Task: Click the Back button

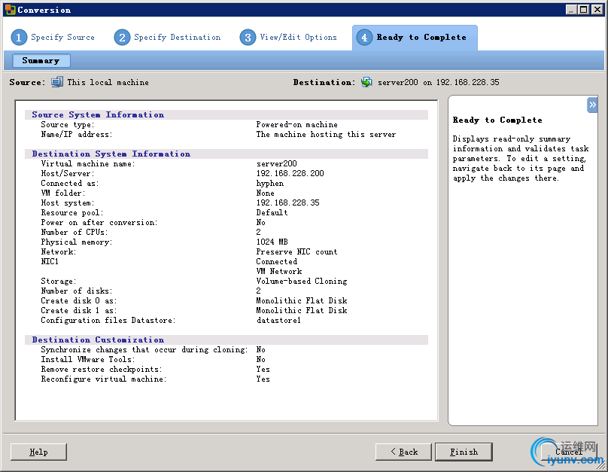Action: (x=403, y=452)
